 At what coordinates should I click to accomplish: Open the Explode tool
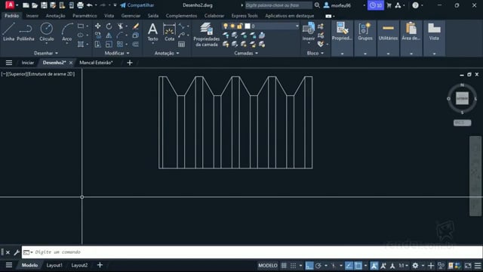(136, 36)
